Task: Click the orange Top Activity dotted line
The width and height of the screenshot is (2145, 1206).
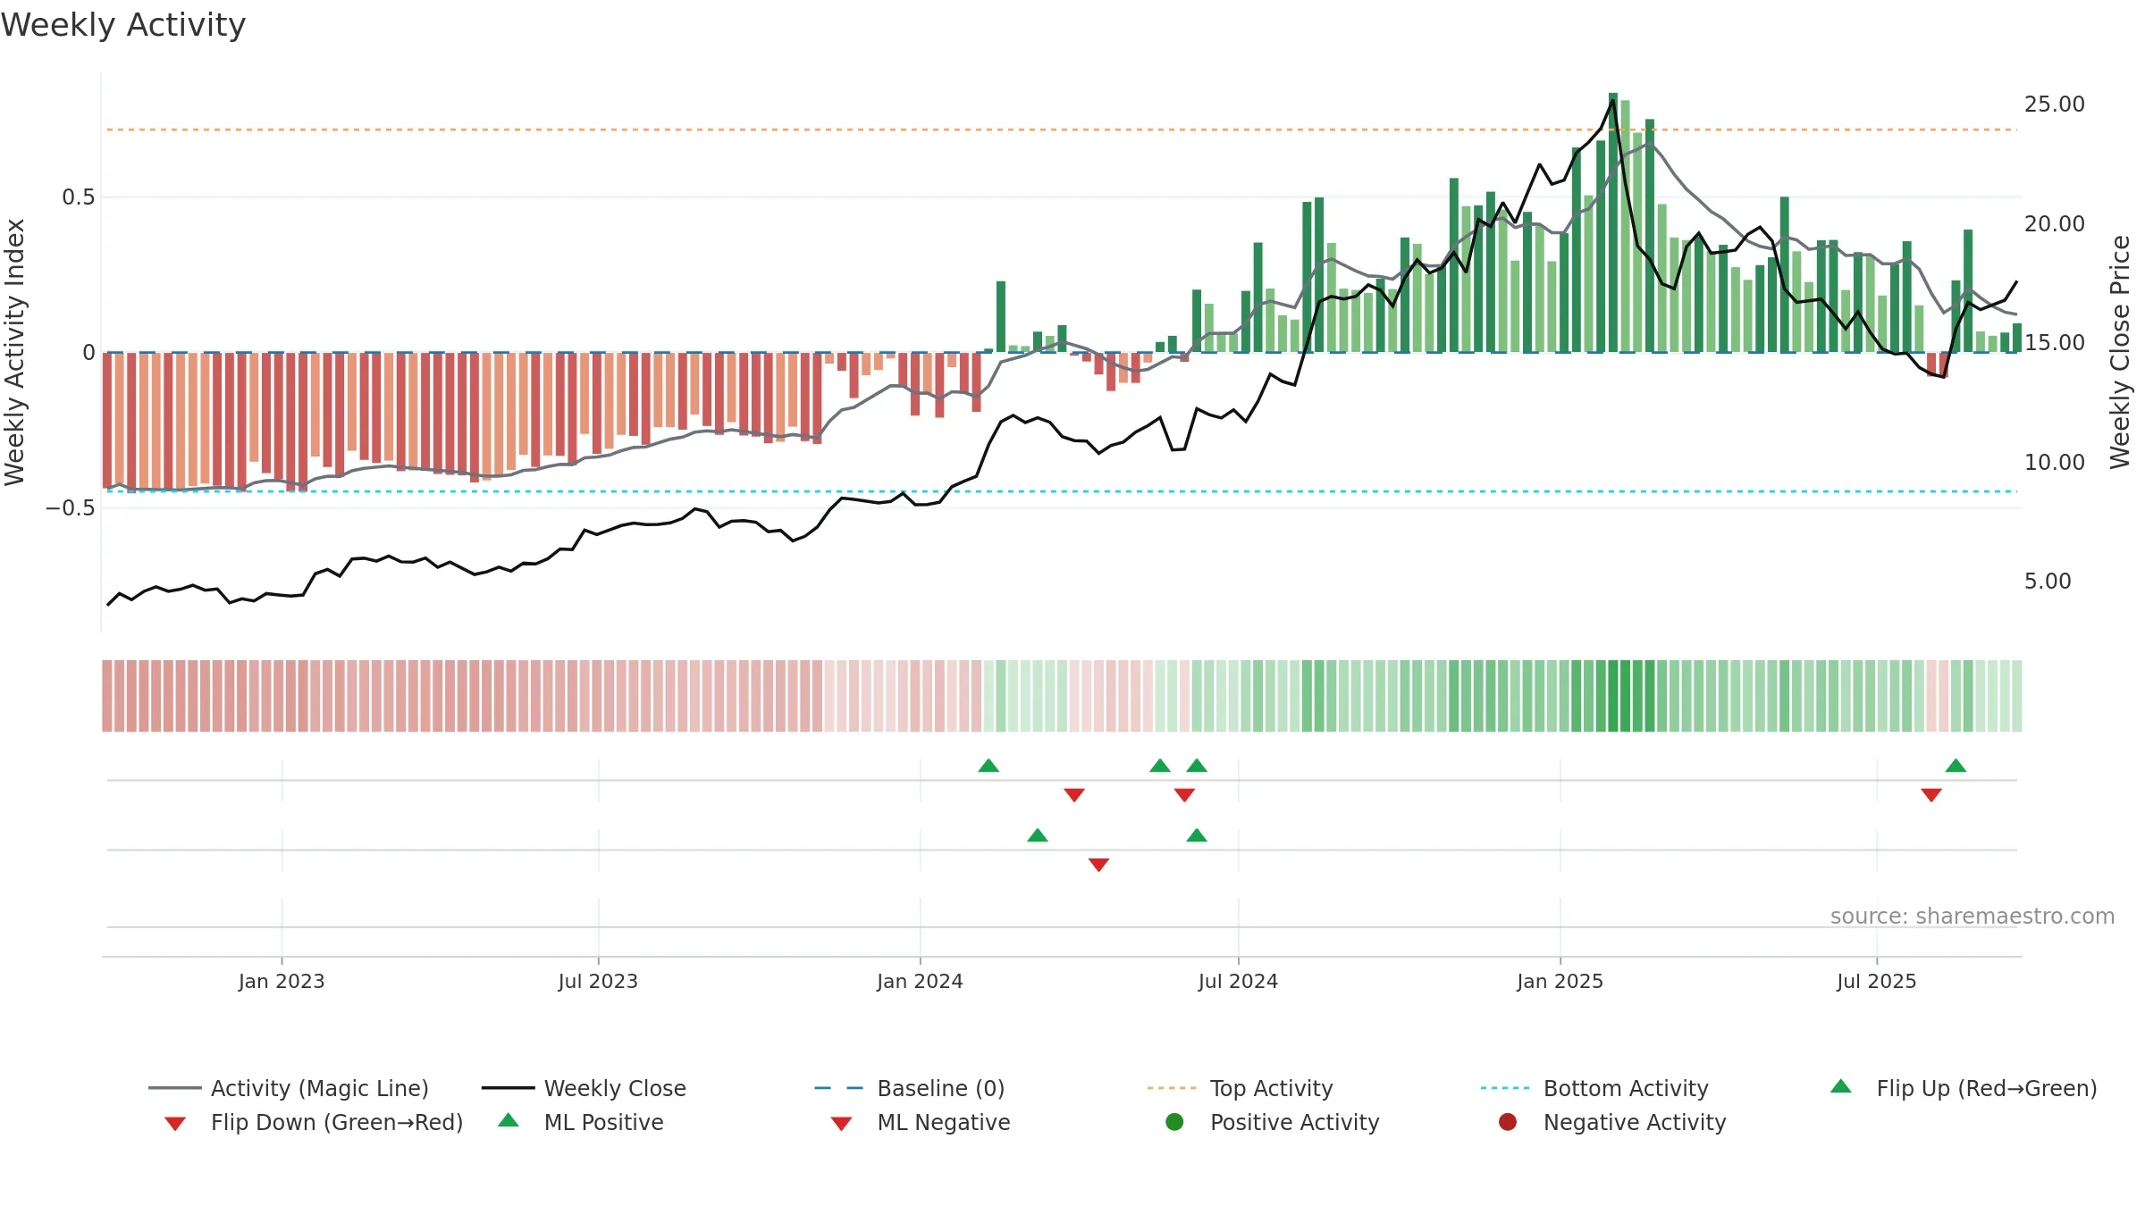Action: (x=1062, y=130)
